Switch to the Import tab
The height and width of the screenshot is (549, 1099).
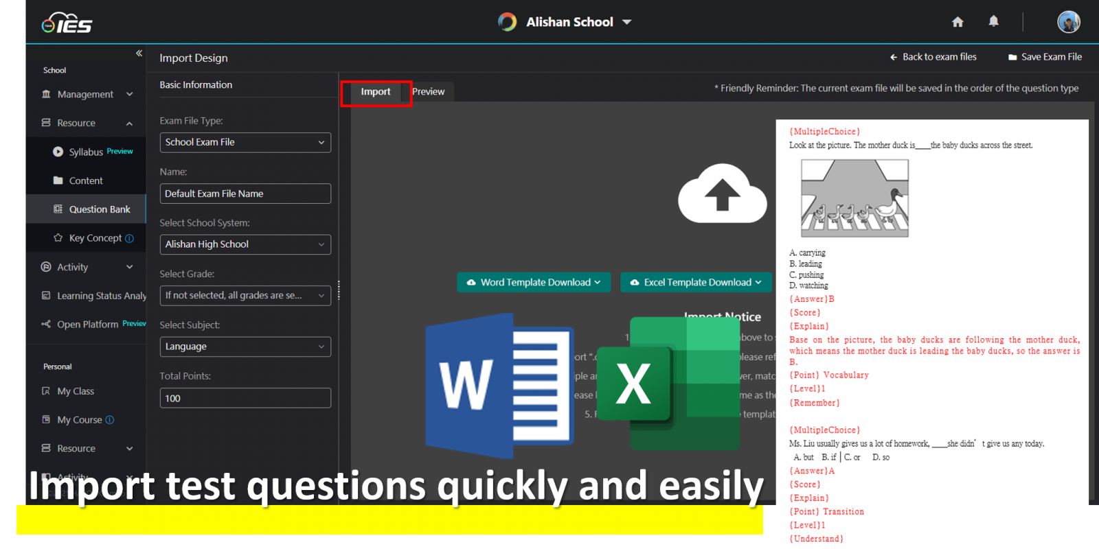[x=376, y=92]
